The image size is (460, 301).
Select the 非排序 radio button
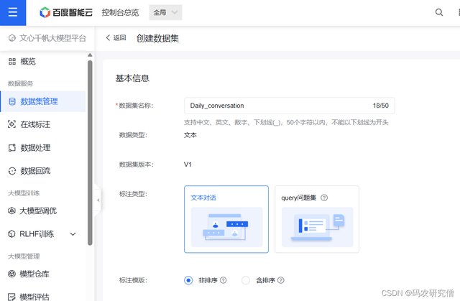[x=188, y=280]
